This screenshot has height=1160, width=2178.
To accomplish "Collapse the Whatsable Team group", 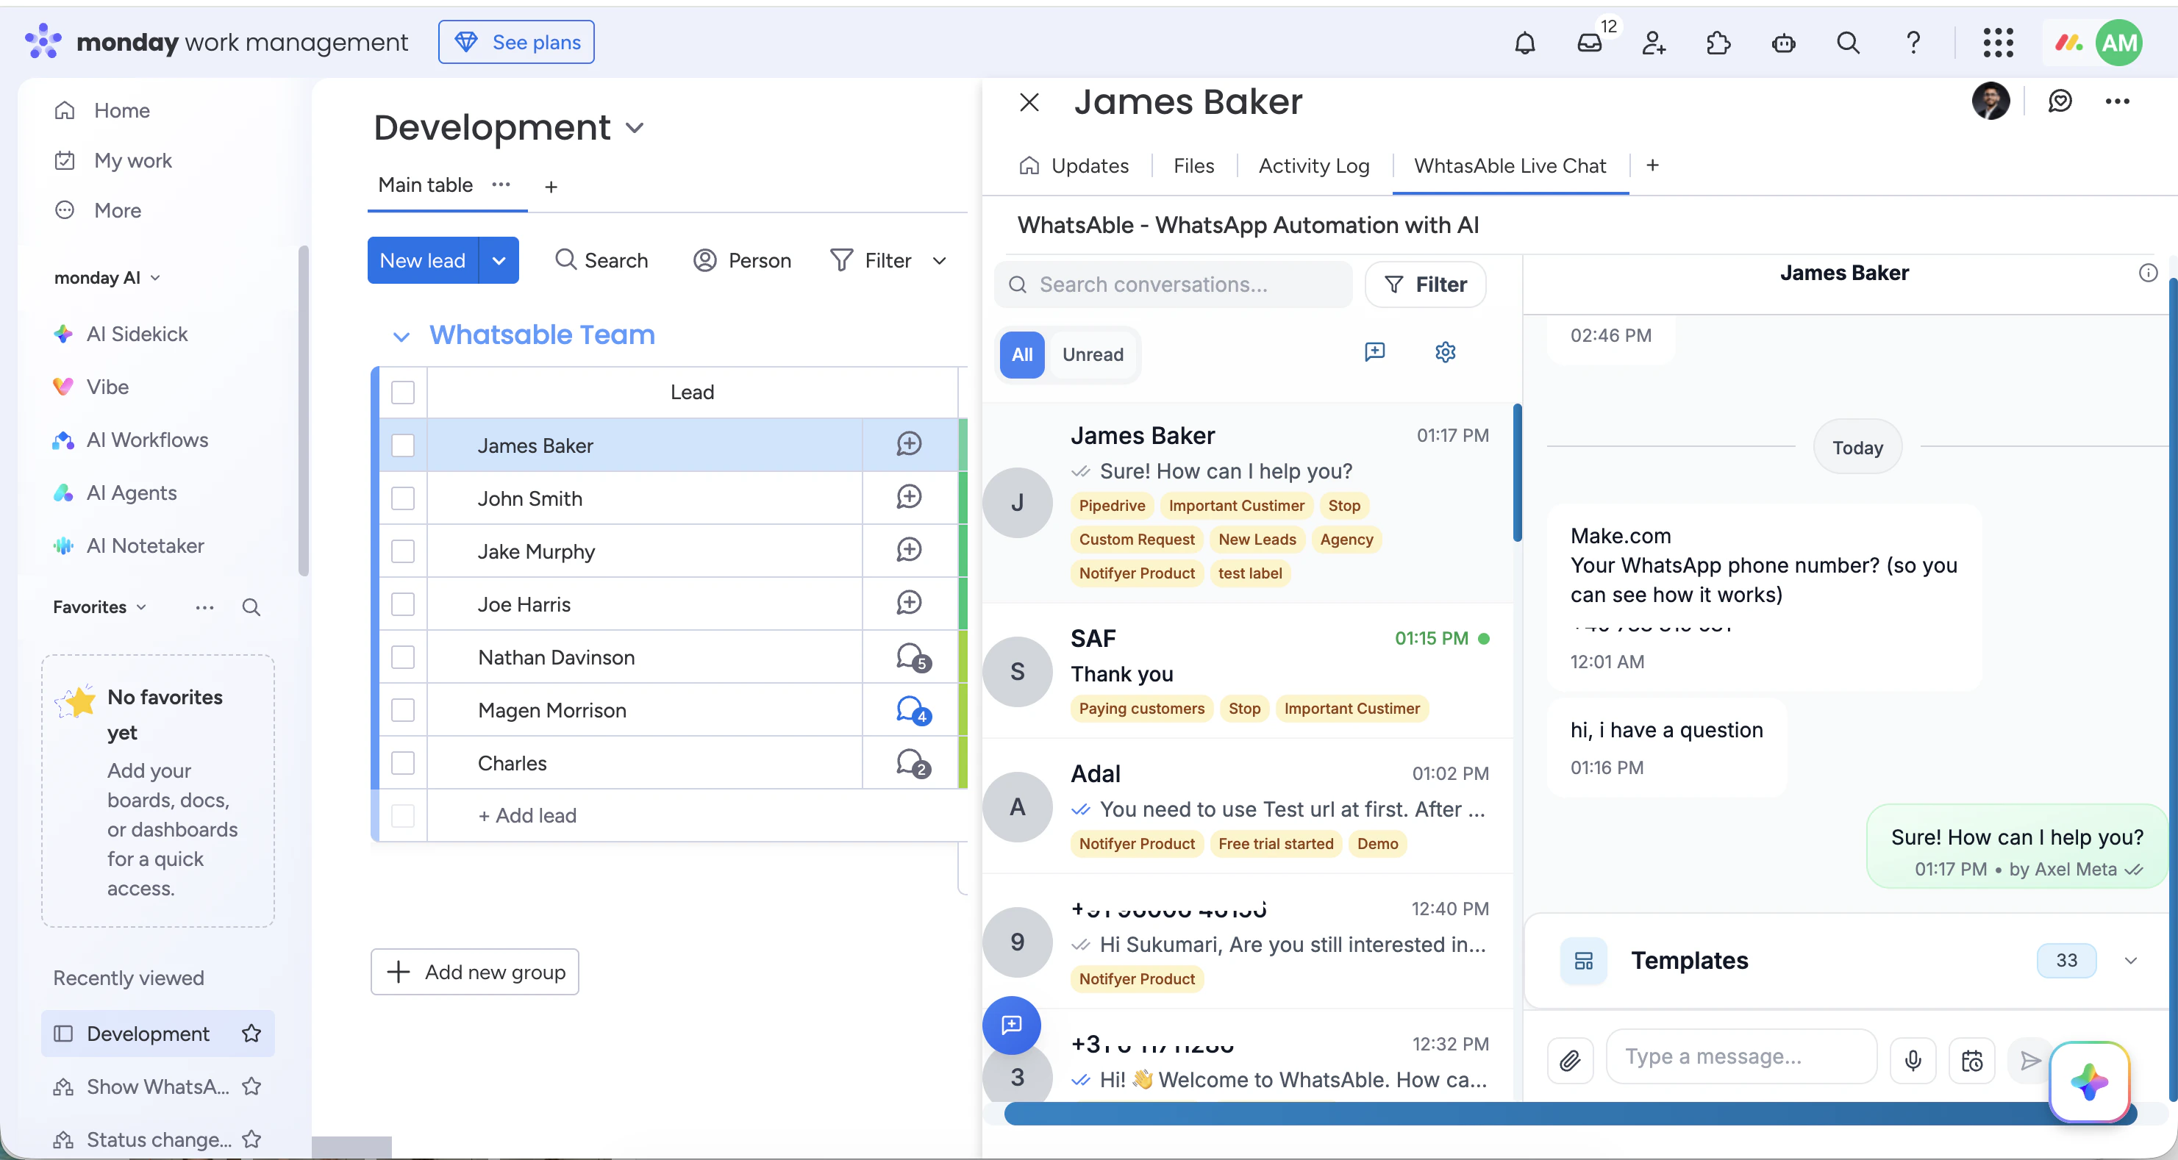I will (401, 336).
